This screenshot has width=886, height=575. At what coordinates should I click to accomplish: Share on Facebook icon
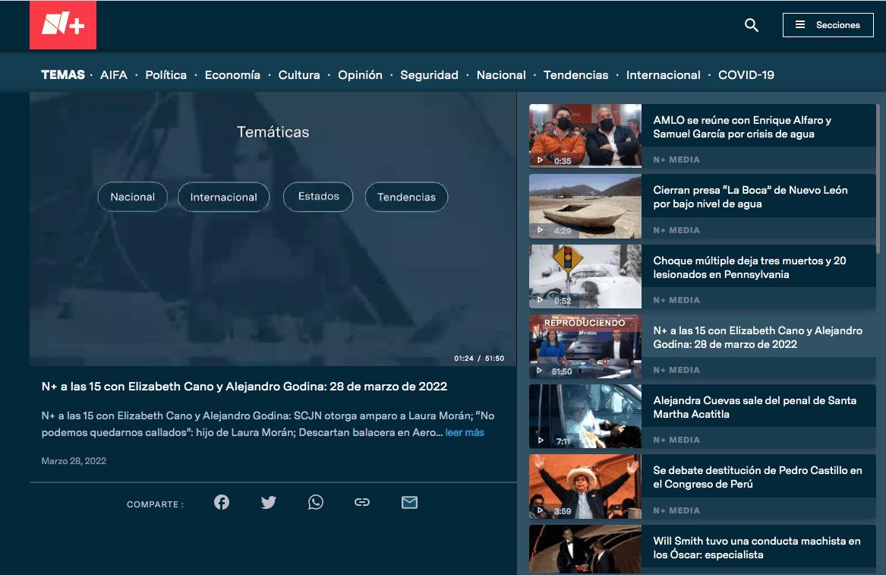[x=222, y=502]
